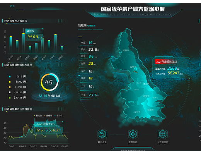Click the green swatch for (20-25)年
The height and width of the screenshot is (151, 201).
[x=10, y=98]
